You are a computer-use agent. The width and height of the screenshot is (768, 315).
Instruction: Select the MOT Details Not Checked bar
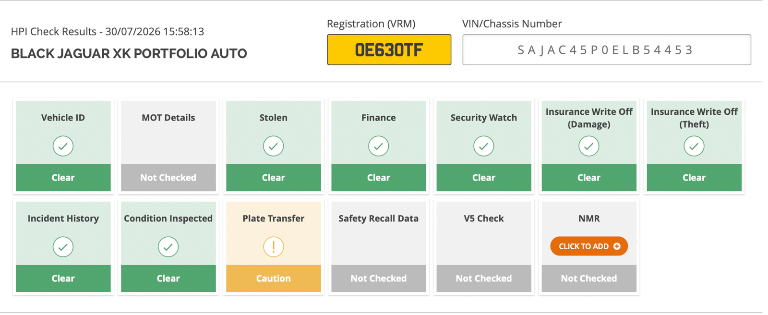tap(168, 178)
